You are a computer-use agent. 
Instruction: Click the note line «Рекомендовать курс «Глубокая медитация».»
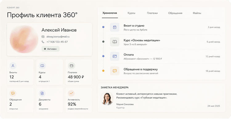pyautogui.click(x=142, y=98)
